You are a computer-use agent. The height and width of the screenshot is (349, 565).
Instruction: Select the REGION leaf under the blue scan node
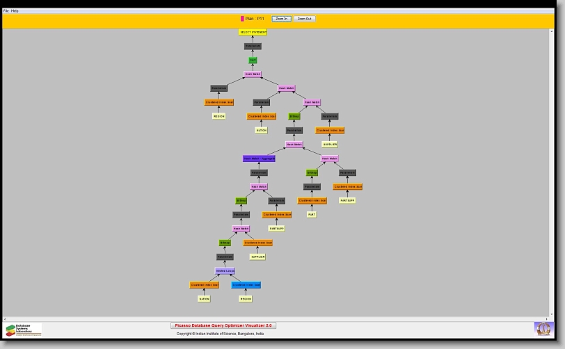(246, 299)
